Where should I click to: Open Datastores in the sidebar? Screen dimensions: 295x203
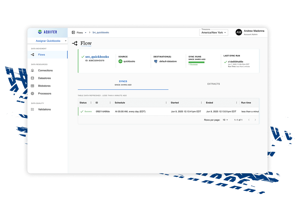point(47,78)
